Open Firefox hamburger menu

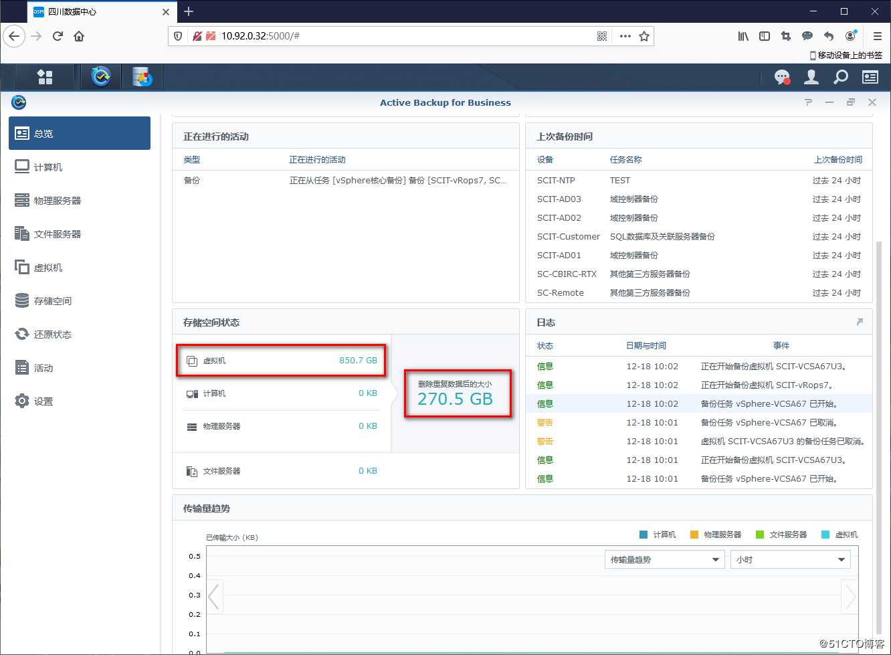[x=877, y=36]
